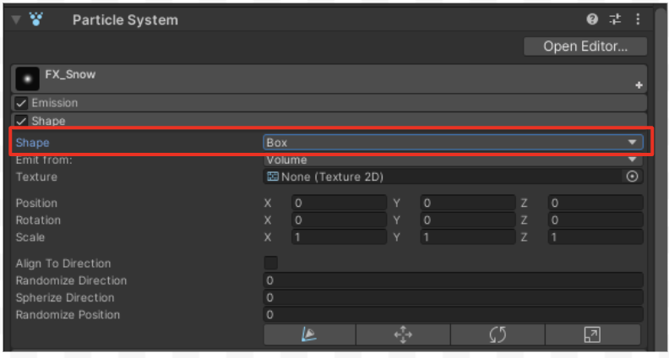669x358 pixels.
Task: Select the shape gizmo edit tool
Action: click(309, 335)
